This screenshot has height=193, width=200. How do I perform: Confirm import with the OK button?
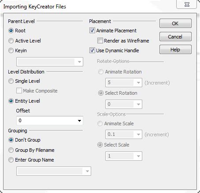pyautogui.click(x=175, y=23)
